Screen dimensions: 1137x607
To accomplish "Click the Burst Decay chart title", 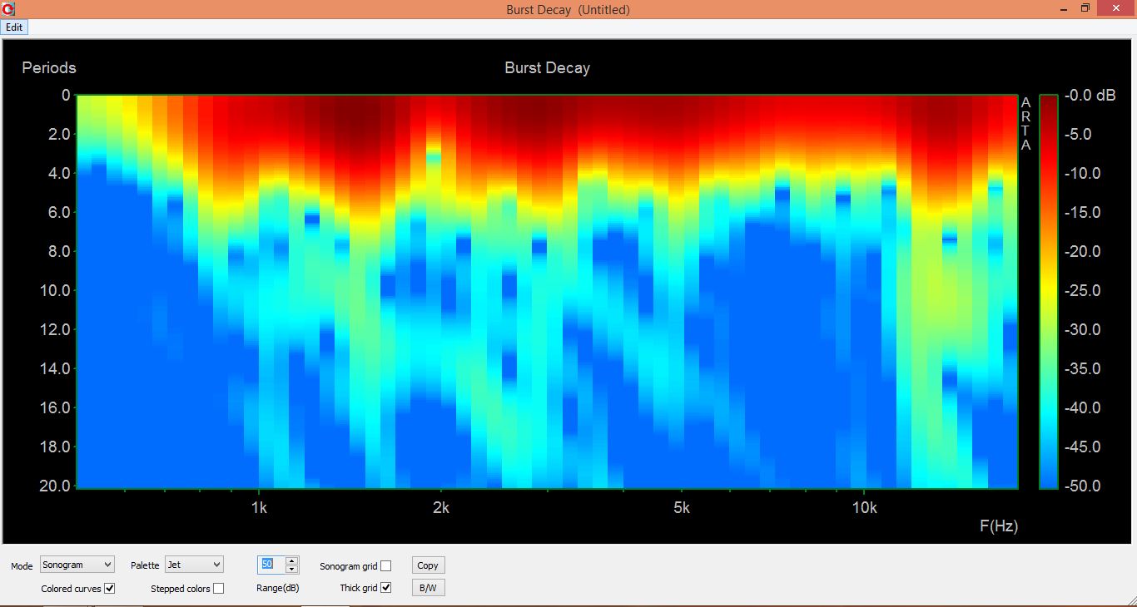I will click(547, 68).
